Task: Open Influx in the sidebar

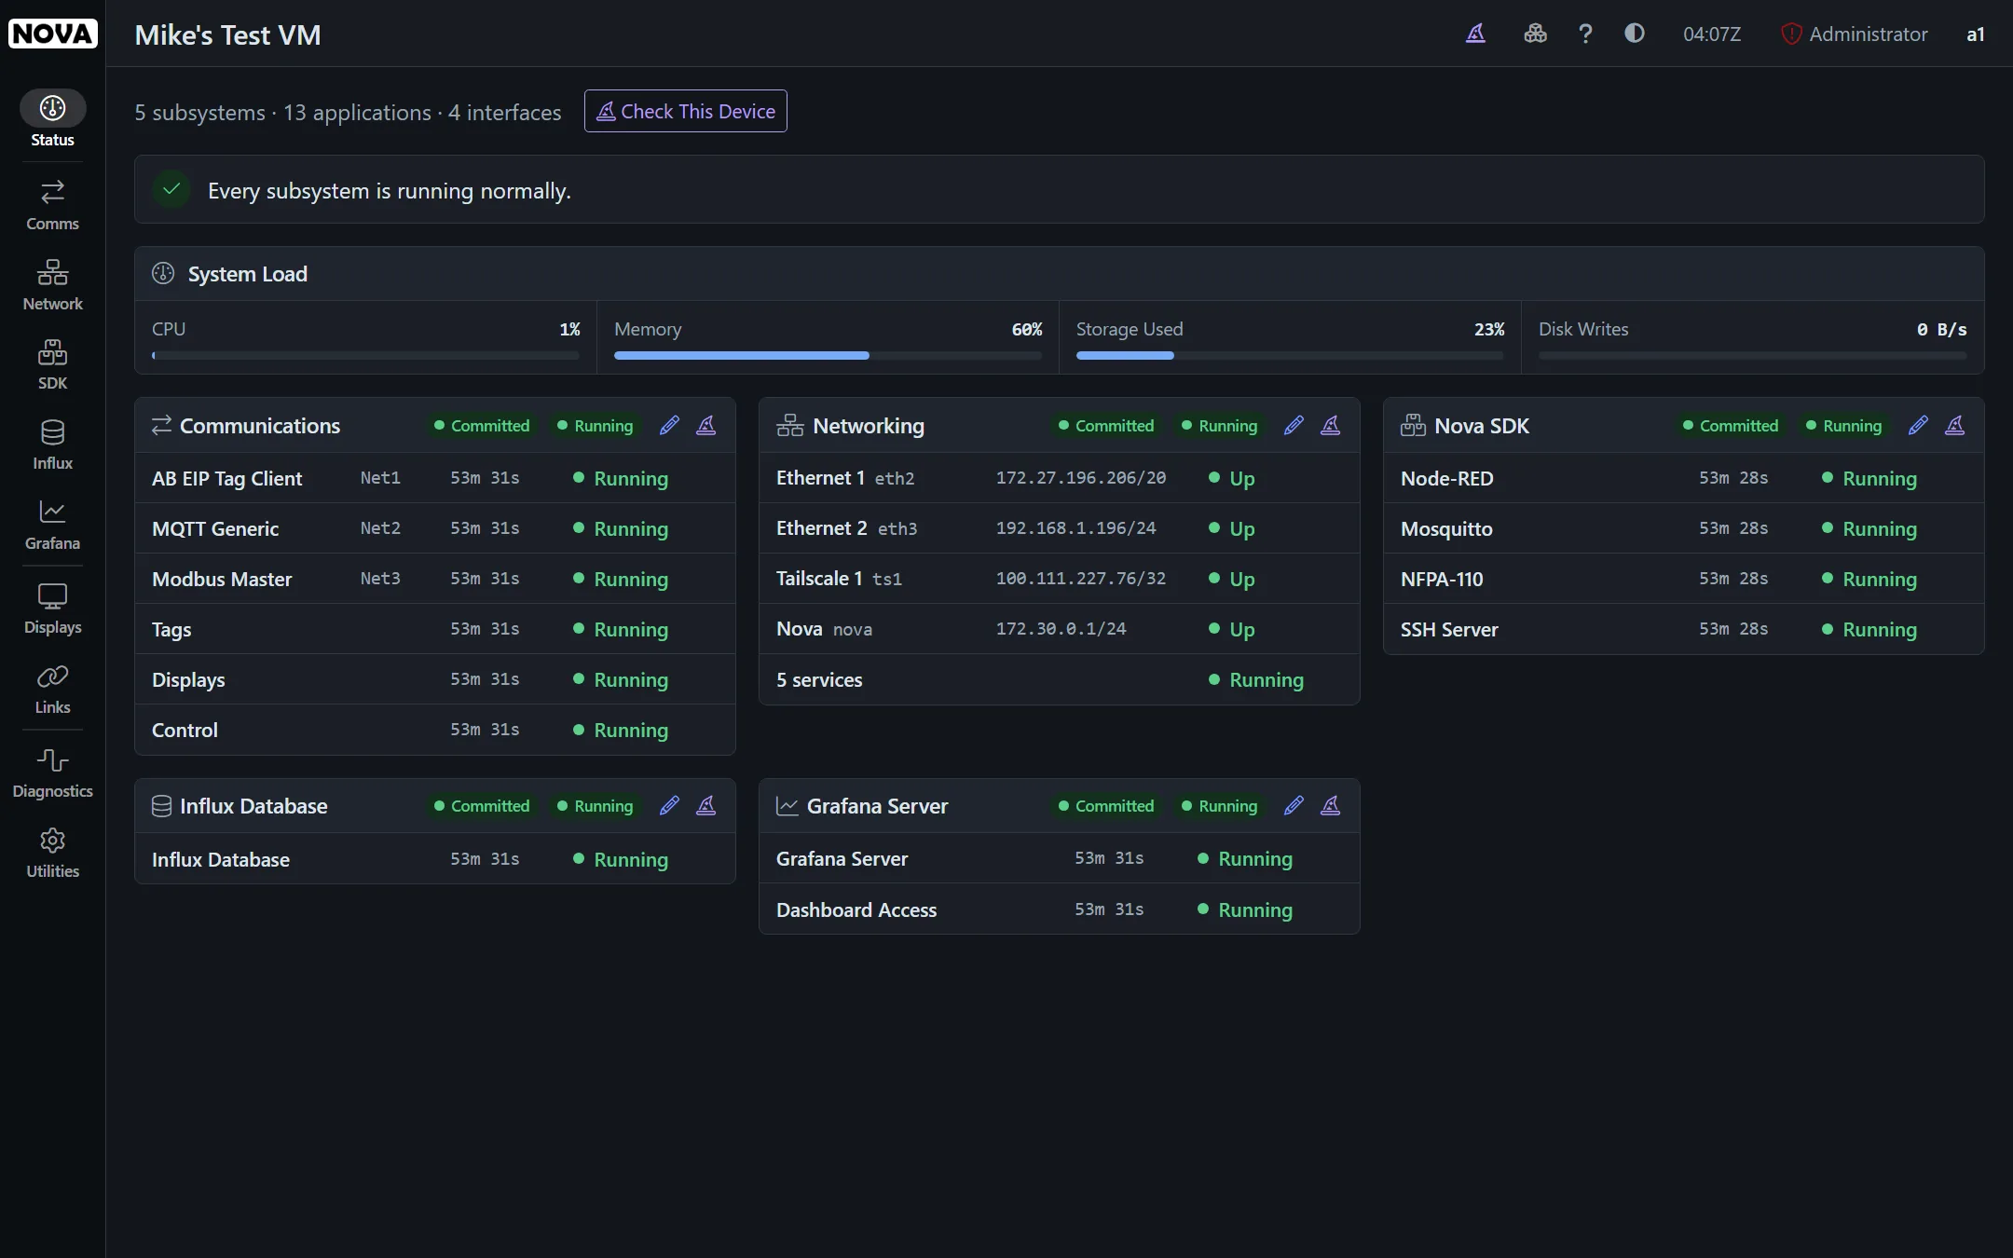Action: point(52,445)
